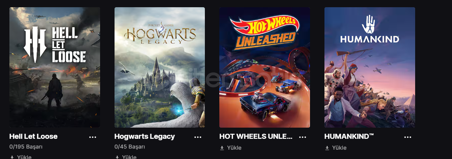Open the three-dots menu for Hogwarts Legacy

pyautogui.click(x=198, y=137)
